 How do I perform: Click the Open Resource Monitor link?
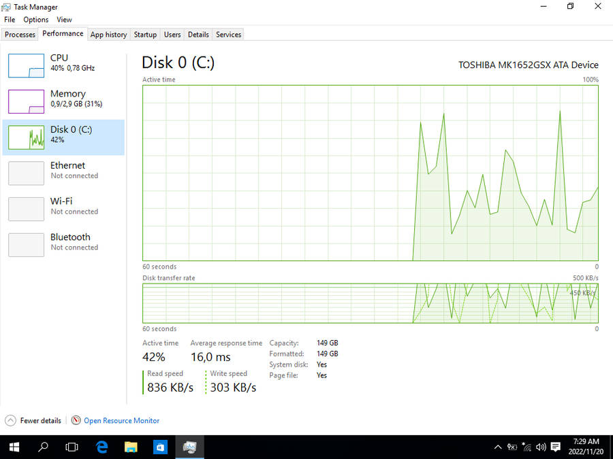click(x=121, y=421)
